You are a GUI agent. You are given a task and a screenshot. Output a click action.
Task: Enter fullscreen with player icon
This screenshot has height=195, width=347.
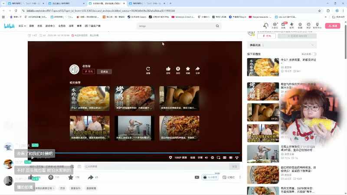point(237,158)
